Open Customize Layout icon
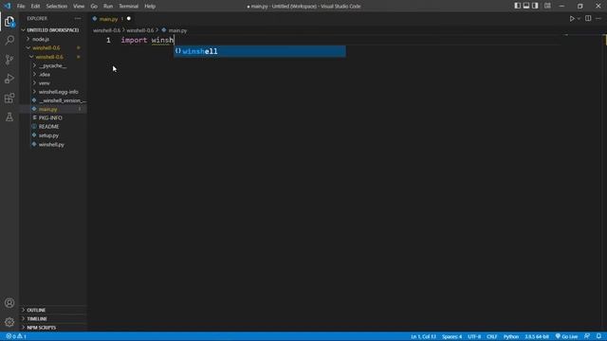Image resolution: width=607 pixels, height=341 pixels. pos(547,6)
